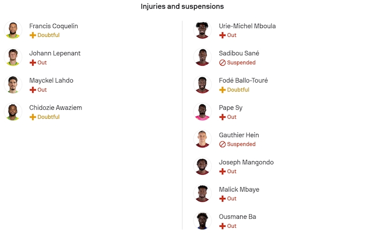Click the Doubtful icon under Chidozie Awaziem
This screenshot has height=233, width=365.
[x=33, y=117]
